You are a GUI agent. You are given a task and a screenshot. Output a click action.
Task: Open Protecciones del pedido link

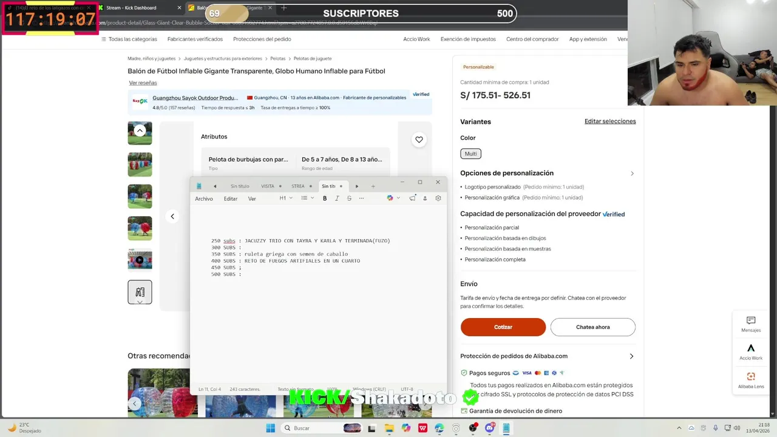[262, 39]
